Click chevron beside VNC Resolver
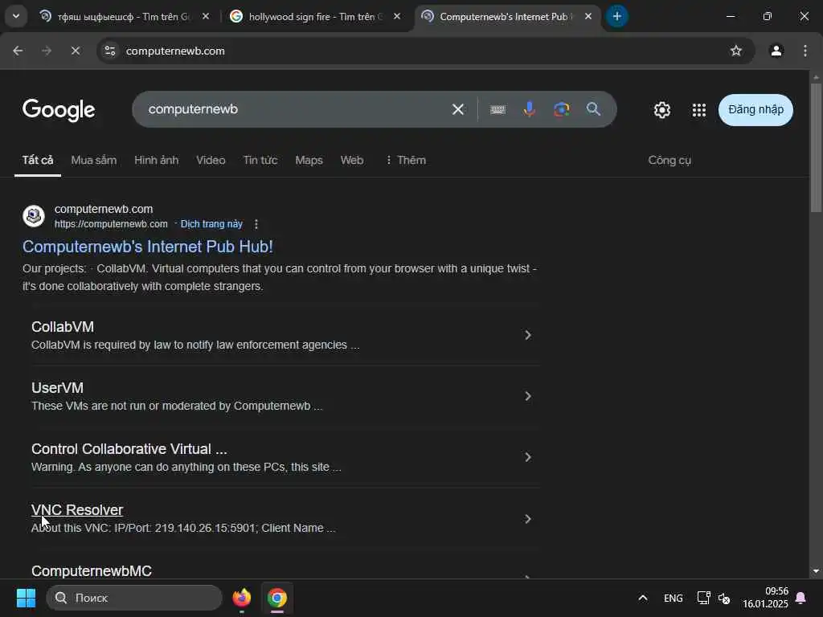 click(527, 519)
